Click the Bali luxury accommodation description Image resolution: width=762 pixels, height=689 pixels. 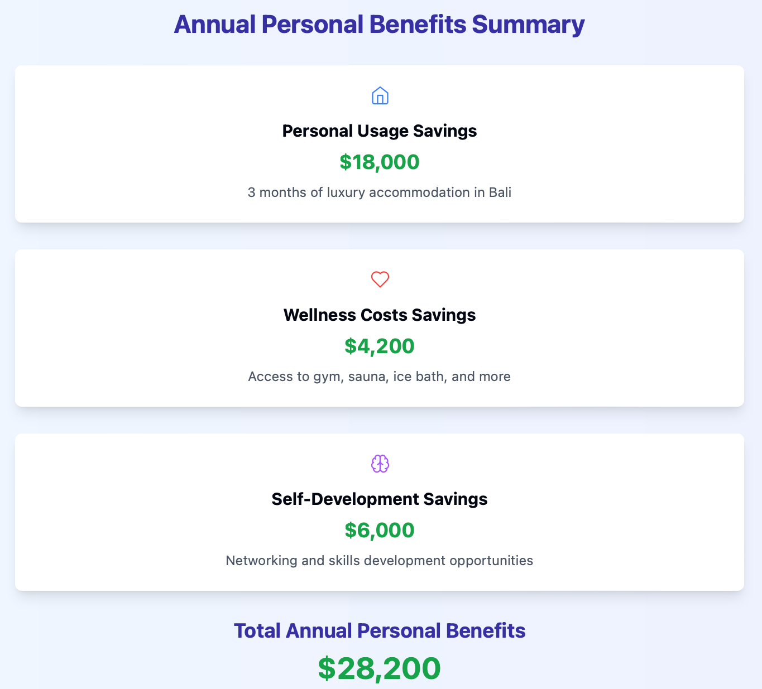380,192
